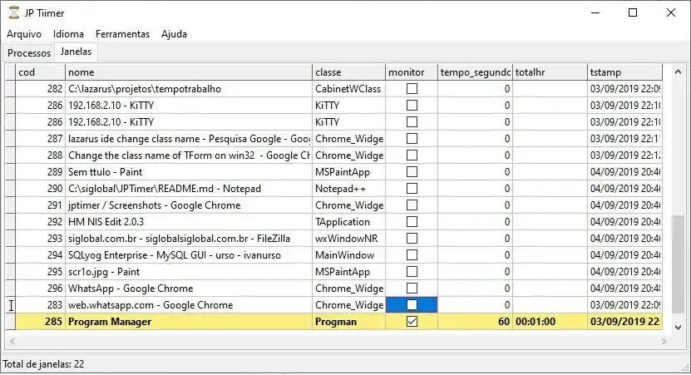This screenshot has height=375, width=691.
Task: Click the 'CabinetWClass' class cell
Action: coord(348,89)
